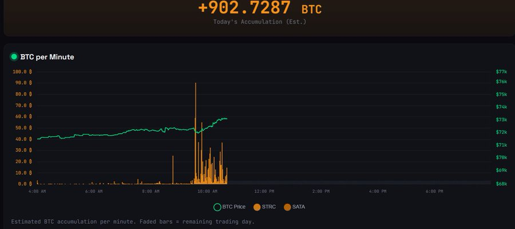Click the Estimated BTC accumulation footnote text

coord(133,222)
